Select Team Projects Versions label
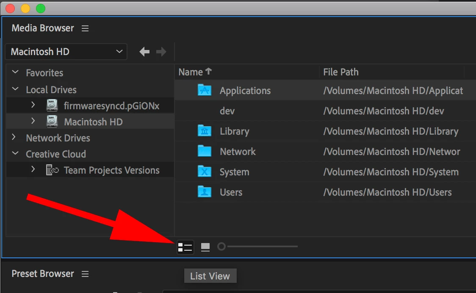The width and height of the screenshot is (476, 293). coord(112,170)
